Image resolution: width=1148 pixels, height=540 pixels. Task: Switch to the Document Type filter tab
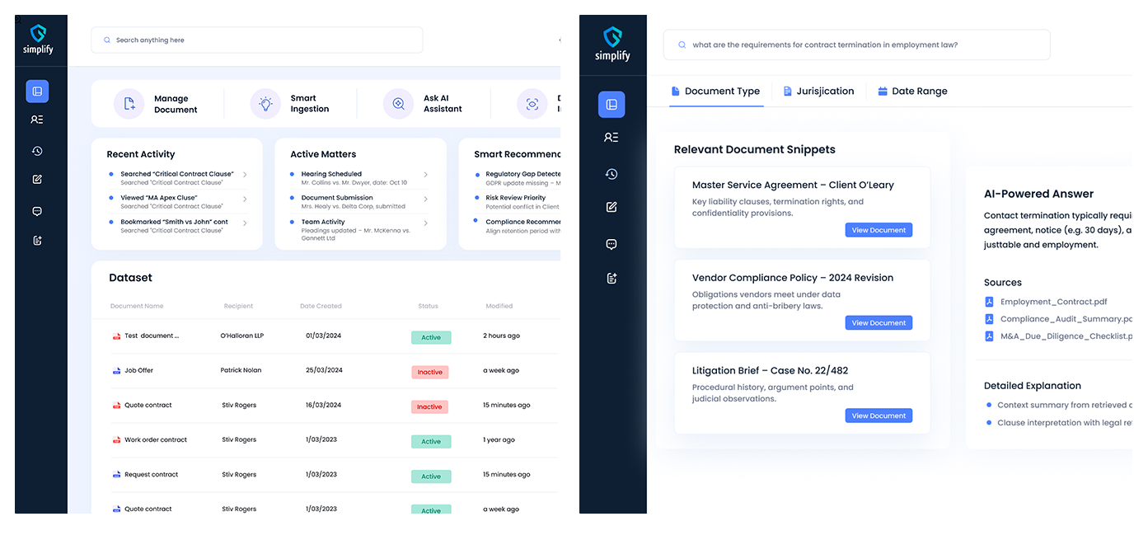click(x=715, y=92)
